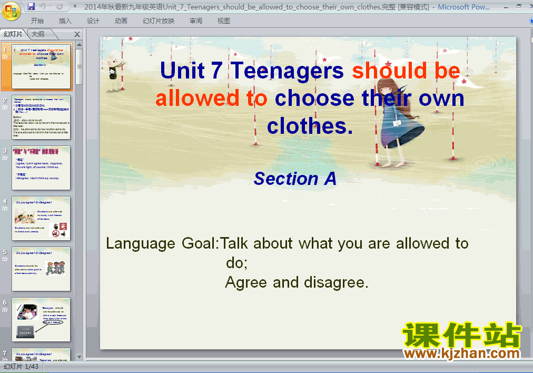This screenshot has width=533, height=373.
Task: Click the Redo arrow in the quick access toolbar
Action: tap(60, 6)
